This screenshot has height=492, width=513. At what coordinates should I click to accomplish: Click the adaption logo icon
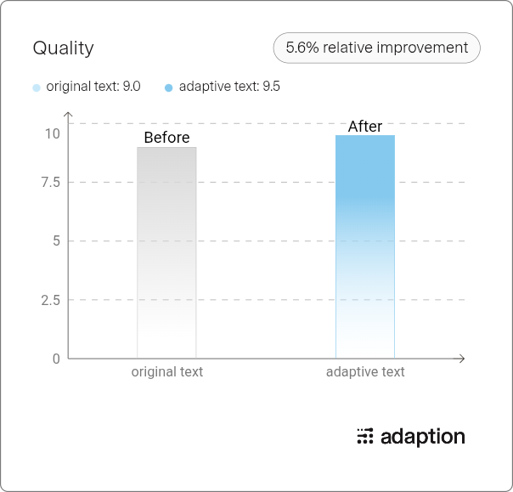365,436
